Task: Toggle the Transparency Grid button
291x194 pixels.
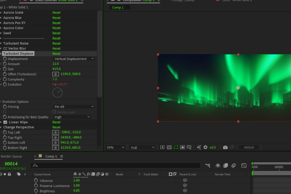Action: coord(169,148)
